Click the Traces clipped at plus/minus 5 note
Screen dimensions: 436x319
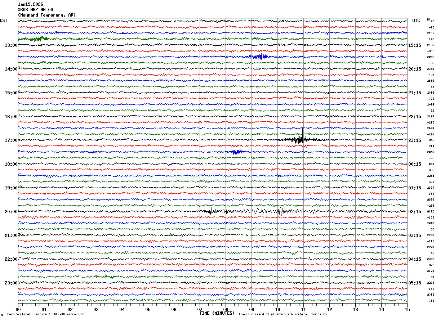[282, 314]
